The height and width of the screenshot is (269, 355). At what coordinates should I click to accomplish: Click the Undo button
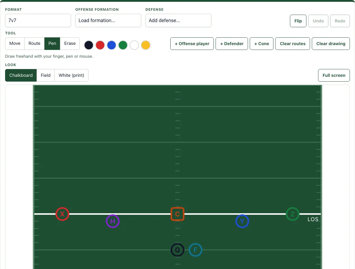coord(318,21)
